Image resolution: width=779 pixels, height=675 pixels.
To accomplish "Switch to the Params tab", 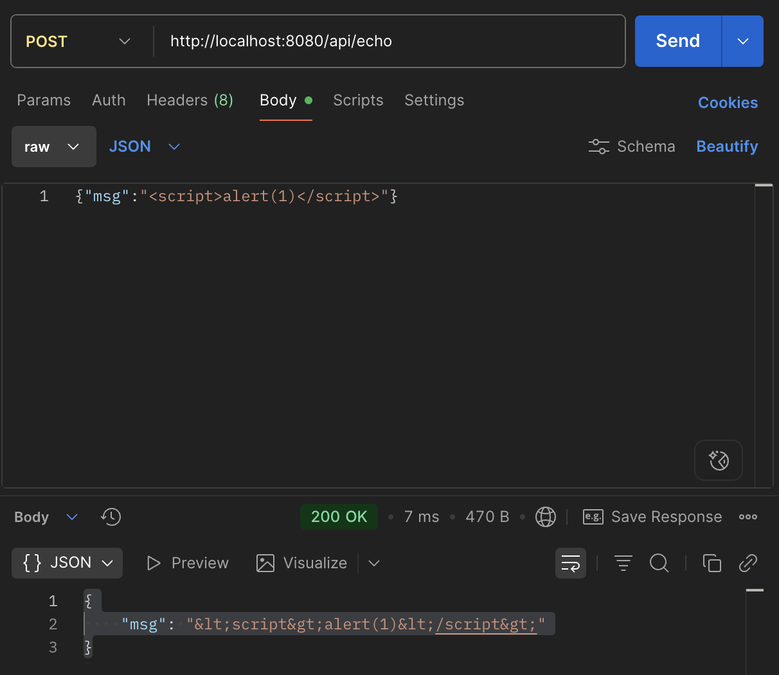I will click(44, 100).
